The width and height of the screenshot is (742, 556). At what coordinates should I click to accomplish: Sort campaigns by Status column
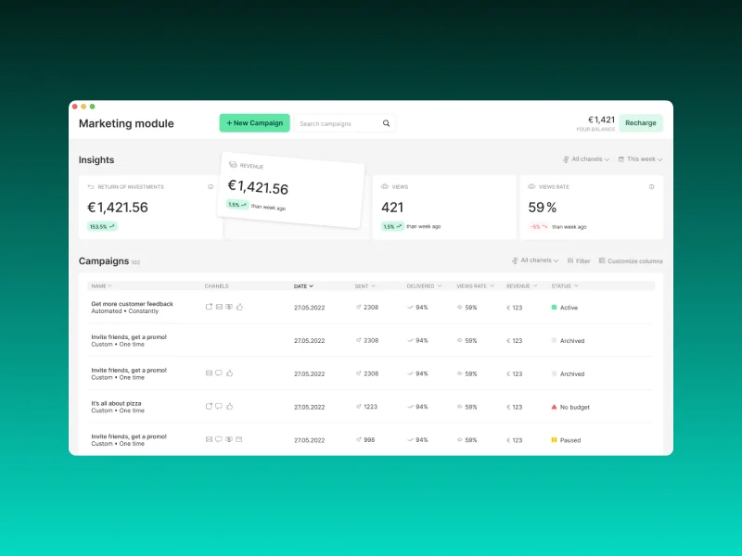click(565, 286)
